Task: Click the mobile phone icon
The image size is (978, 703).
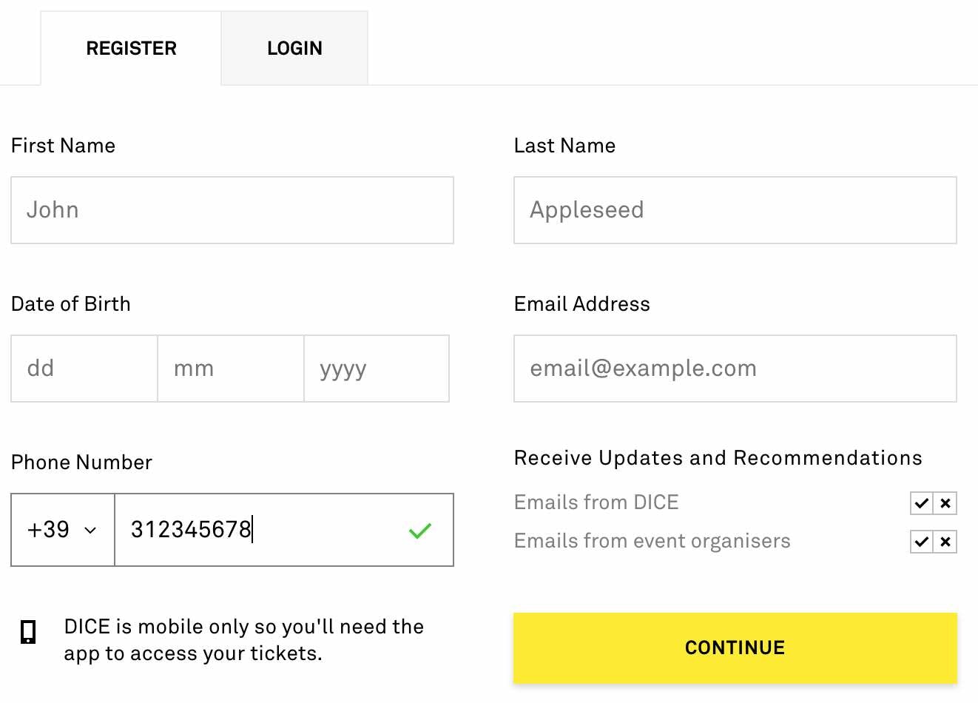Action: tap(28, 631)
